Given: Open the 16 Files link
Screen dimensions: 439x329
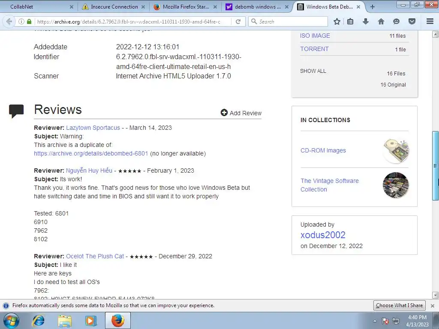Looking at the screenshot, I should point(396,74).
